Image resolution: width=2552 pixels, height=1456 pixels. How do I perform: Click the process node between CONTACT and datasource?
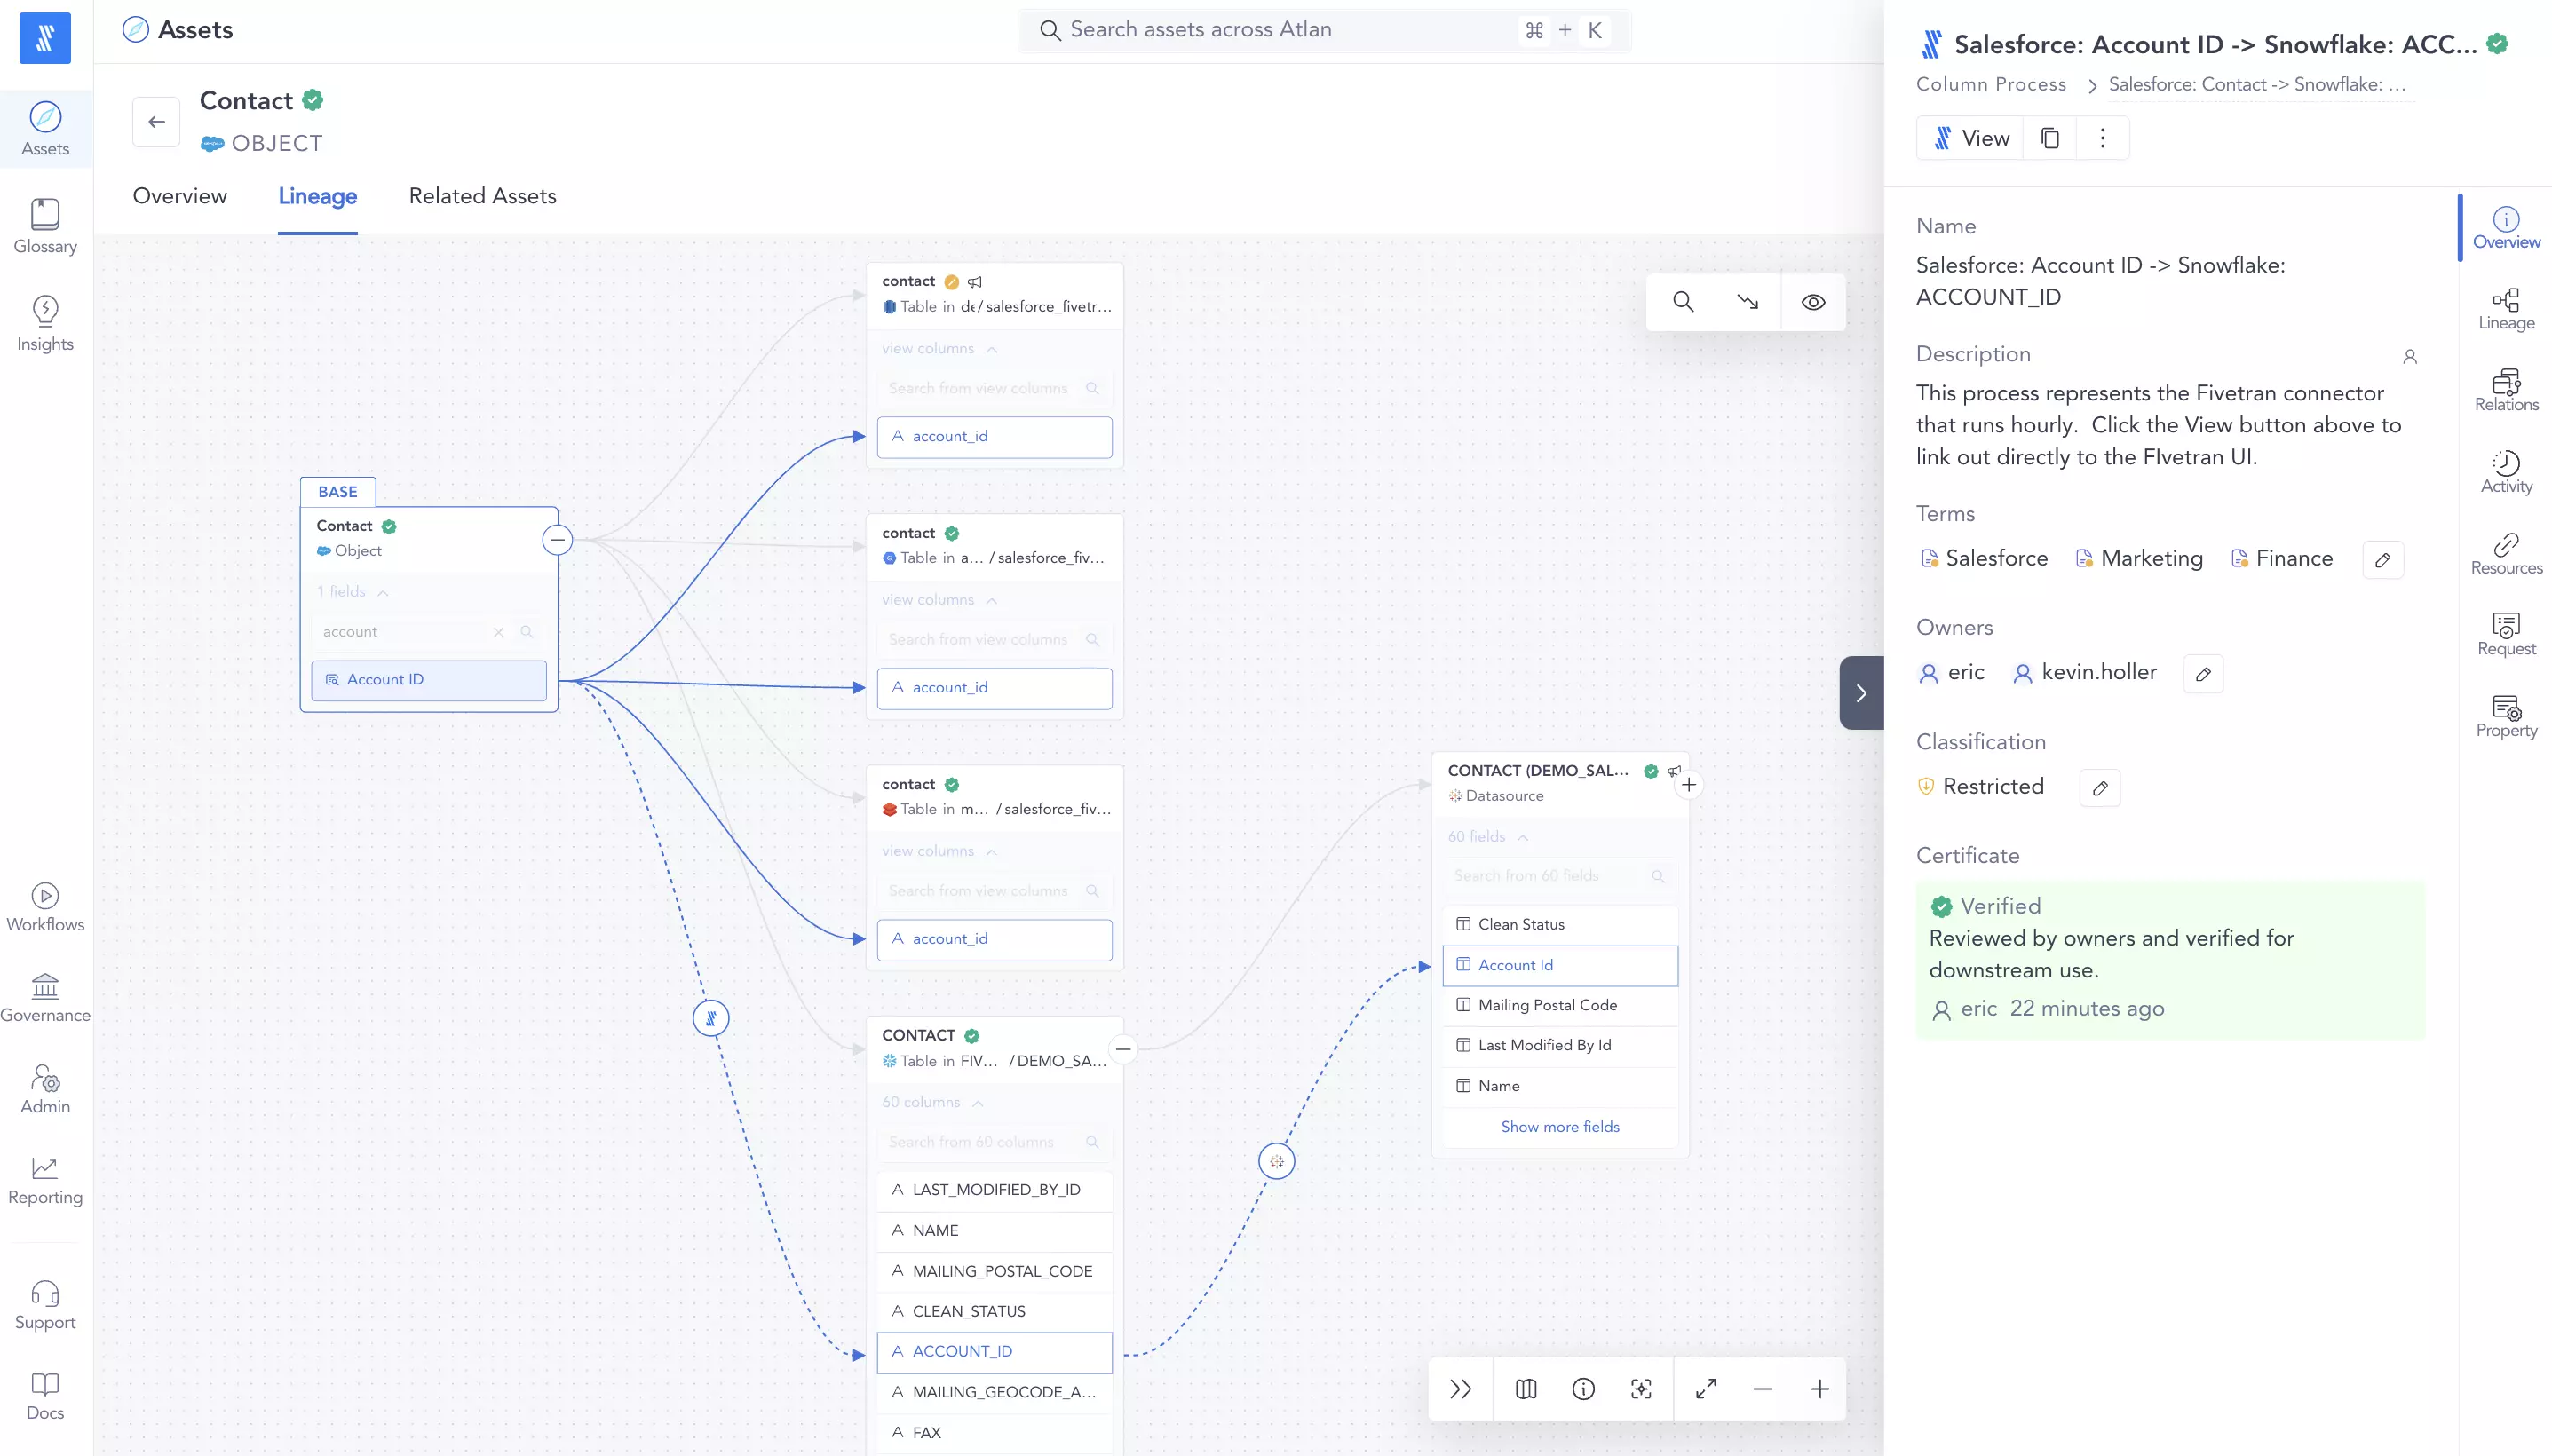(1277, 1162)
